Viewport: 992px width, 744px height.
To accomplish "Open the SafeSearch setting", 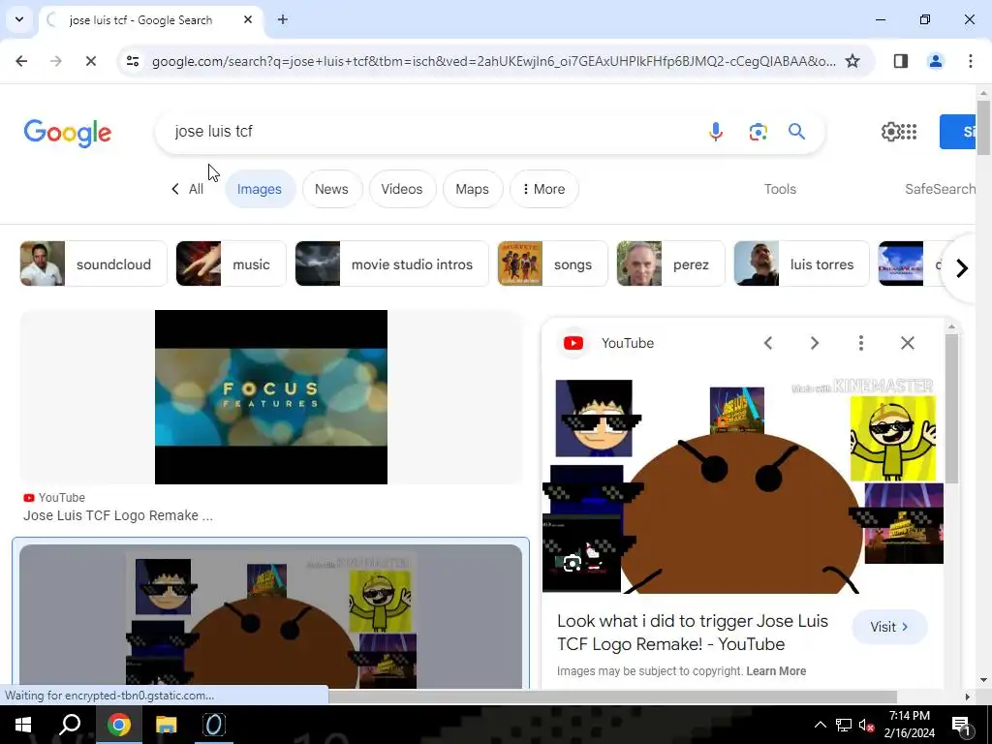I will (x=940, y=189).
